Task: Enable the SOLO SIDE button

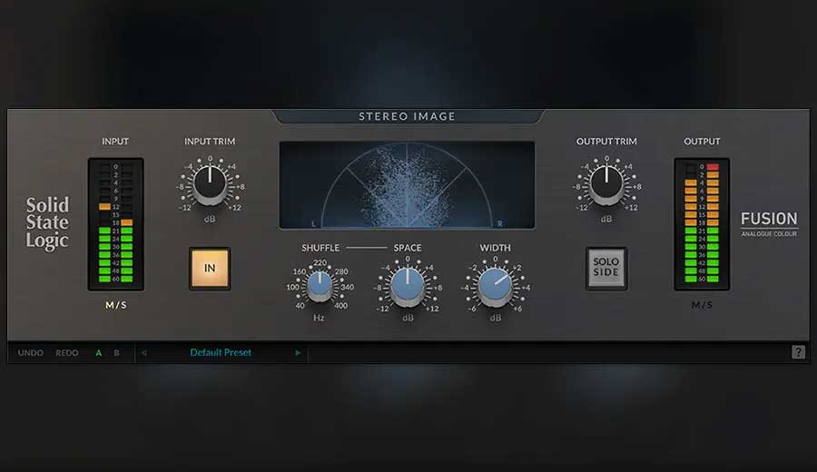Action: tap(606, 268)
